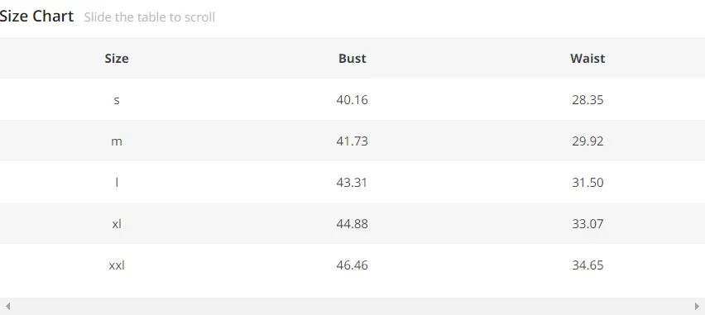Click the bust value 44.88
705x315 pixels.
[x=352, y=224]
